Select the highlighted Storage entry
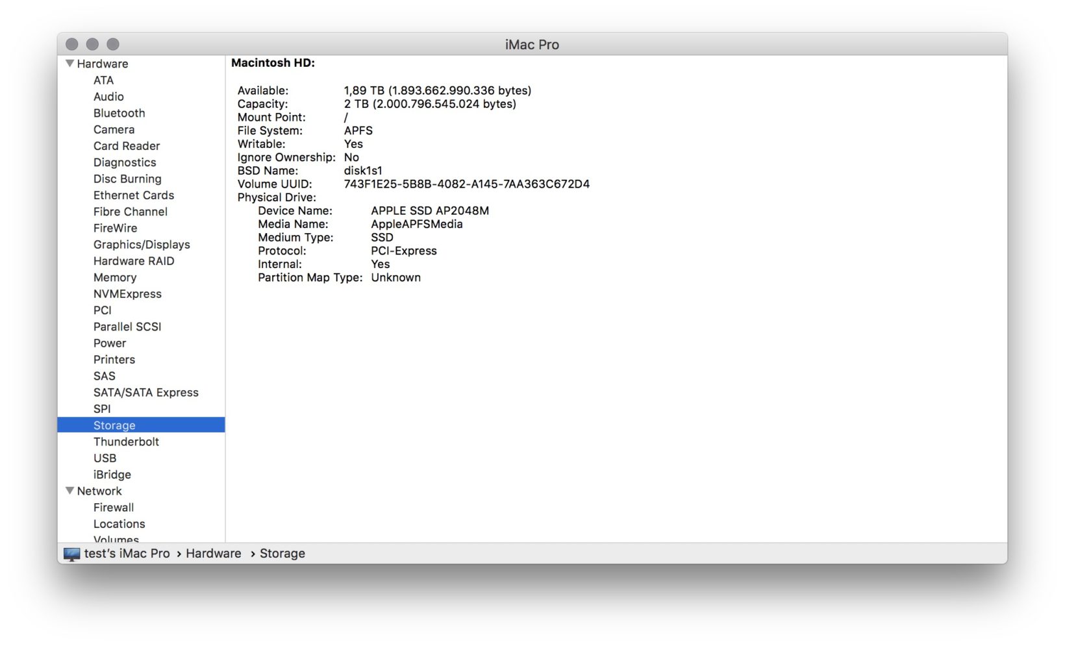The height and width of the screenshot is (646, 1065). click(141, 425)
